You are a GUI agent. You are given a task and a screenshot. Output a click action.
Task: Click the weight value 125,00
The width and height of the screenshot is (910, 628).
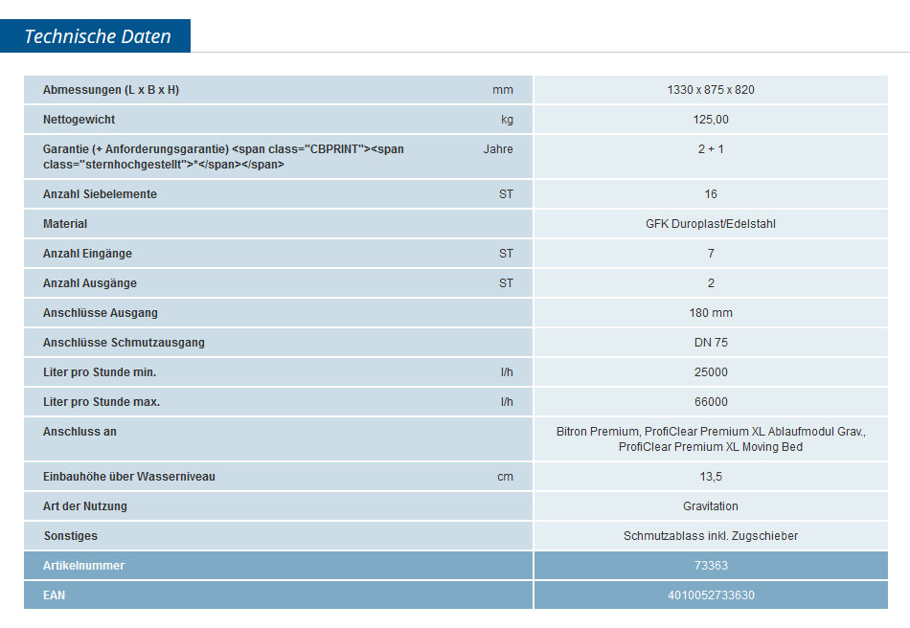[x=711, y=120]
